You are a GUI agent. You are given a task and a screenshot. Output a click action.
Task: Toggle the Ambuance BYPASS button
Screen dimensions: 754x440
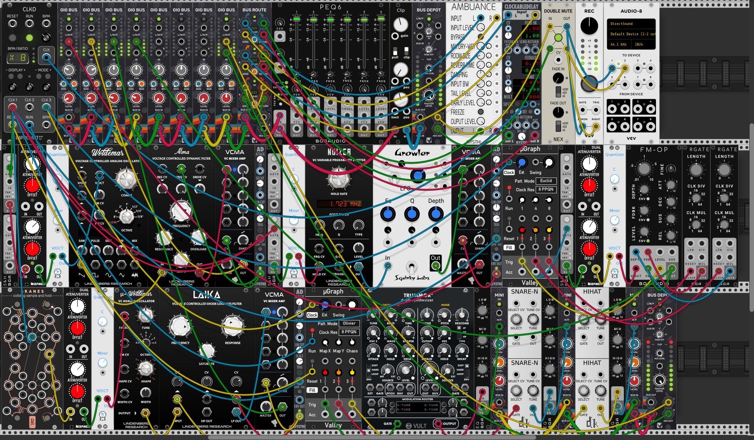(x=480, y=37)
